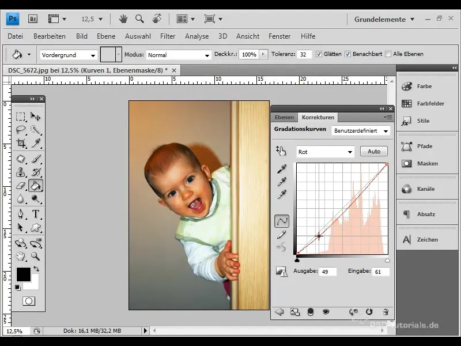The image size is (461, 346).
Task: Select the Rectangular Marquee tool
Action: pyautogui.click(x=20, y=116)
